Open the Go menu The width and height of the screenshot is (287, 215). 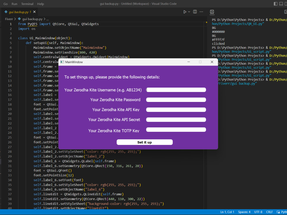tap(5, 4)
